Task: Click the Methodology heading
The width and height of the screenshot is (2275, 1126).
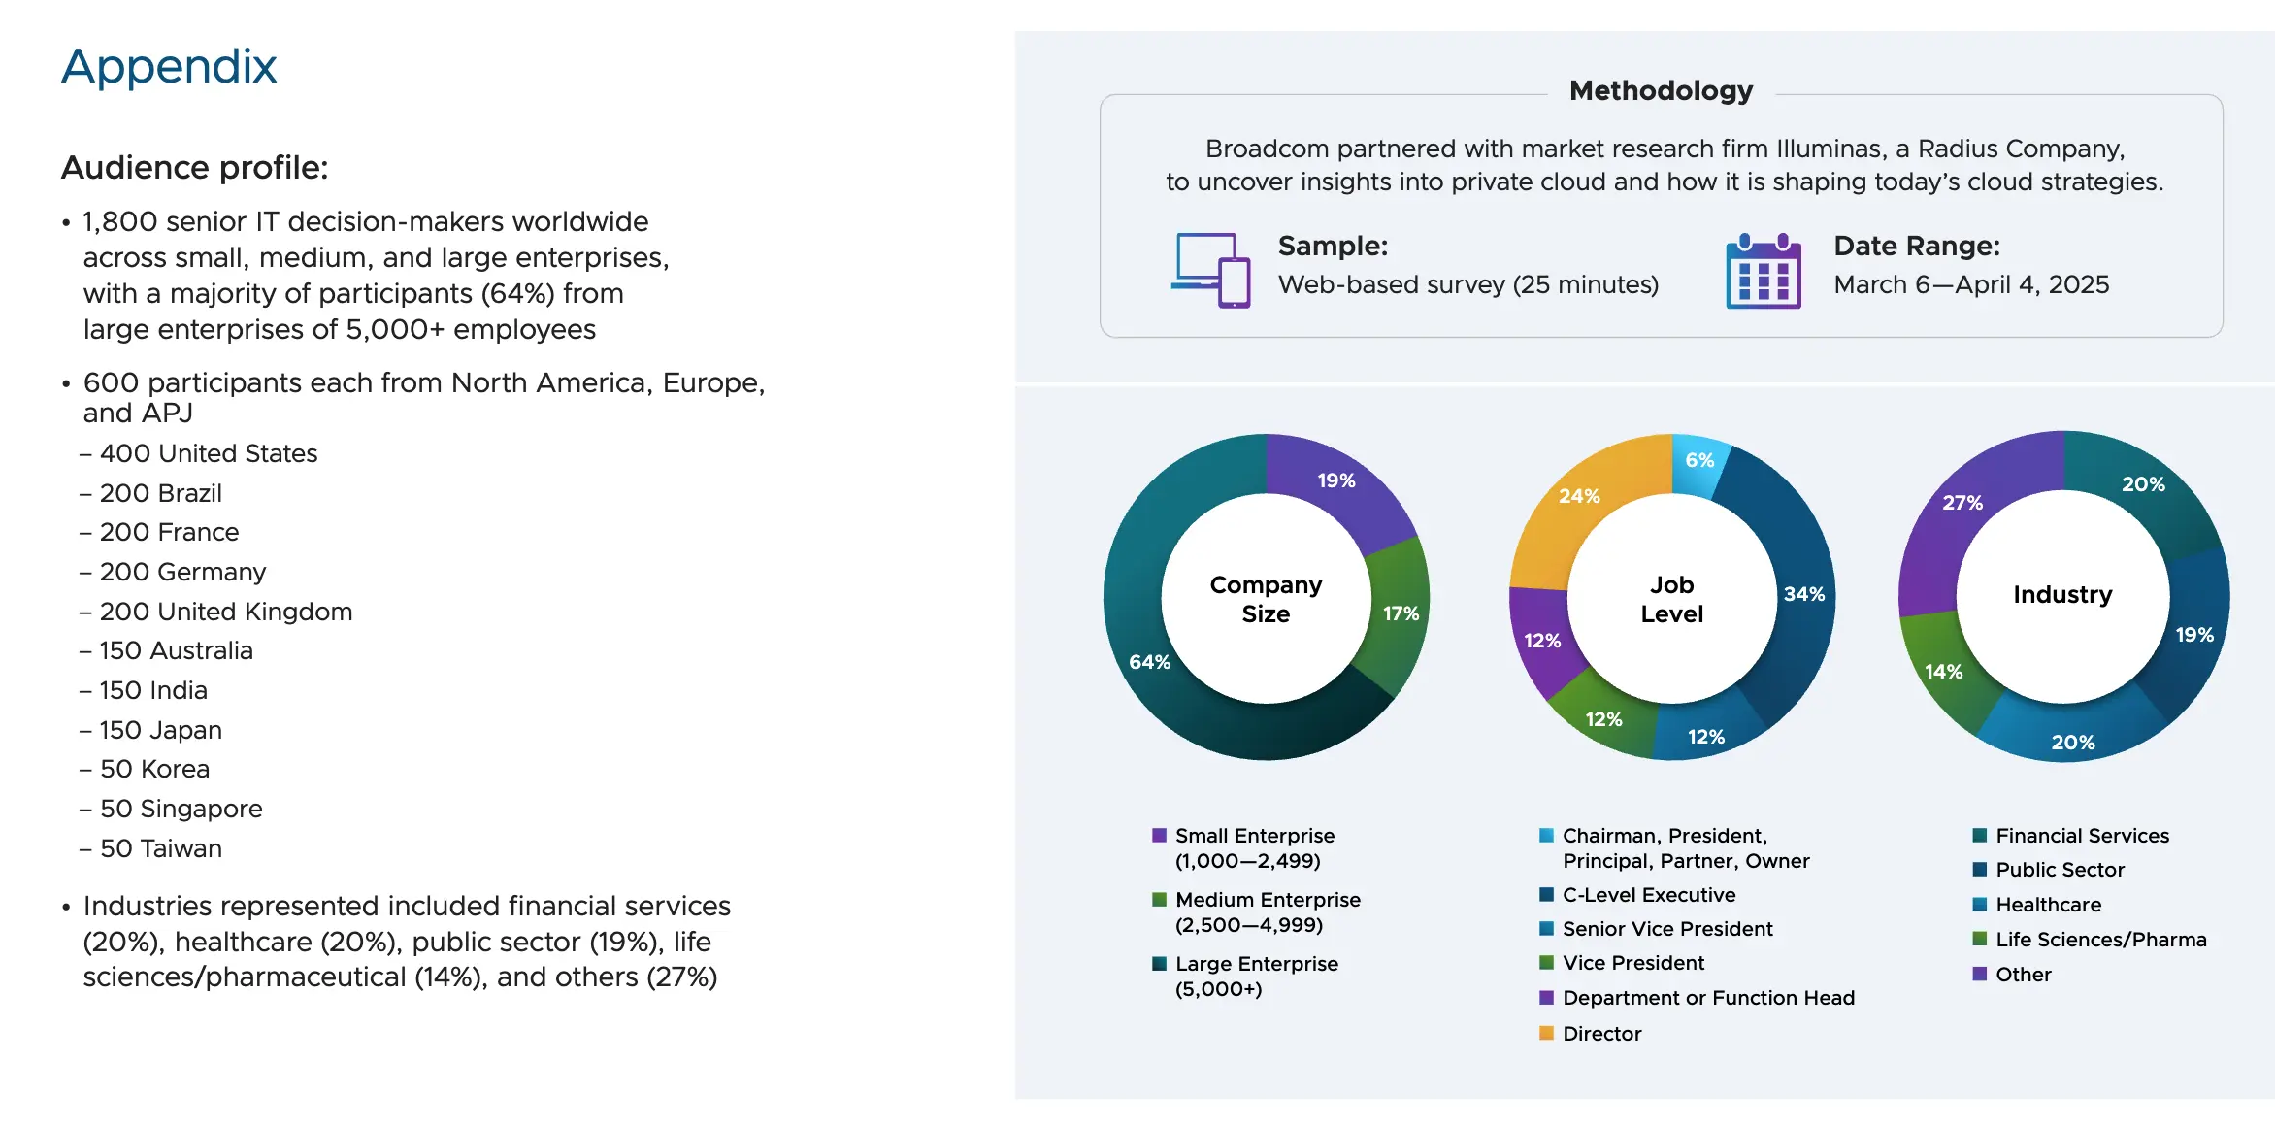Action: tap(1661, 91)
